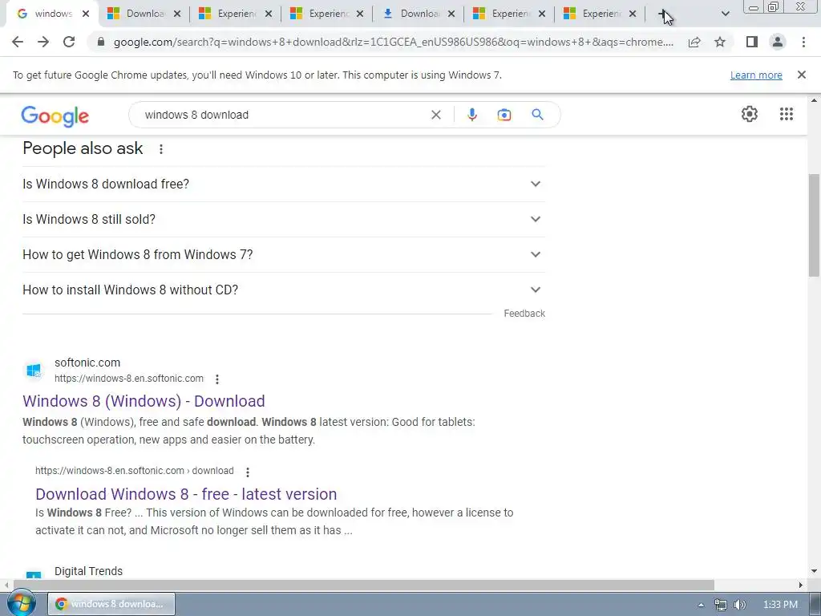Click the horizontal scrollbar right arrow
Screen dimensions: 821x616
point(801,585)
